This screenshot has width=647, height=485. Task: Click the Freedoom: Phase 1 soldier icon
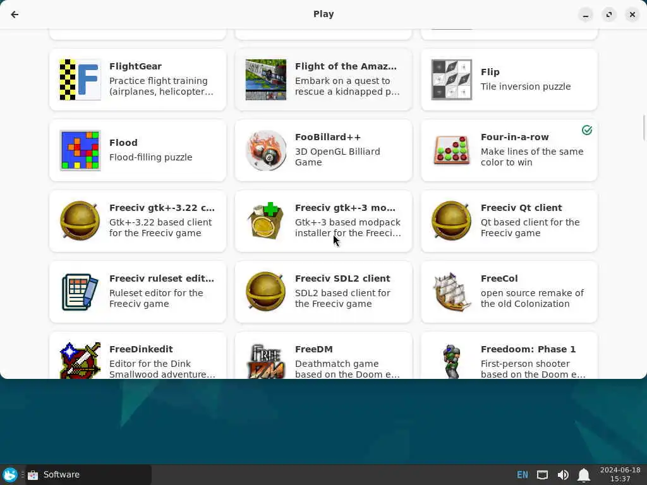tap(451, 360)
